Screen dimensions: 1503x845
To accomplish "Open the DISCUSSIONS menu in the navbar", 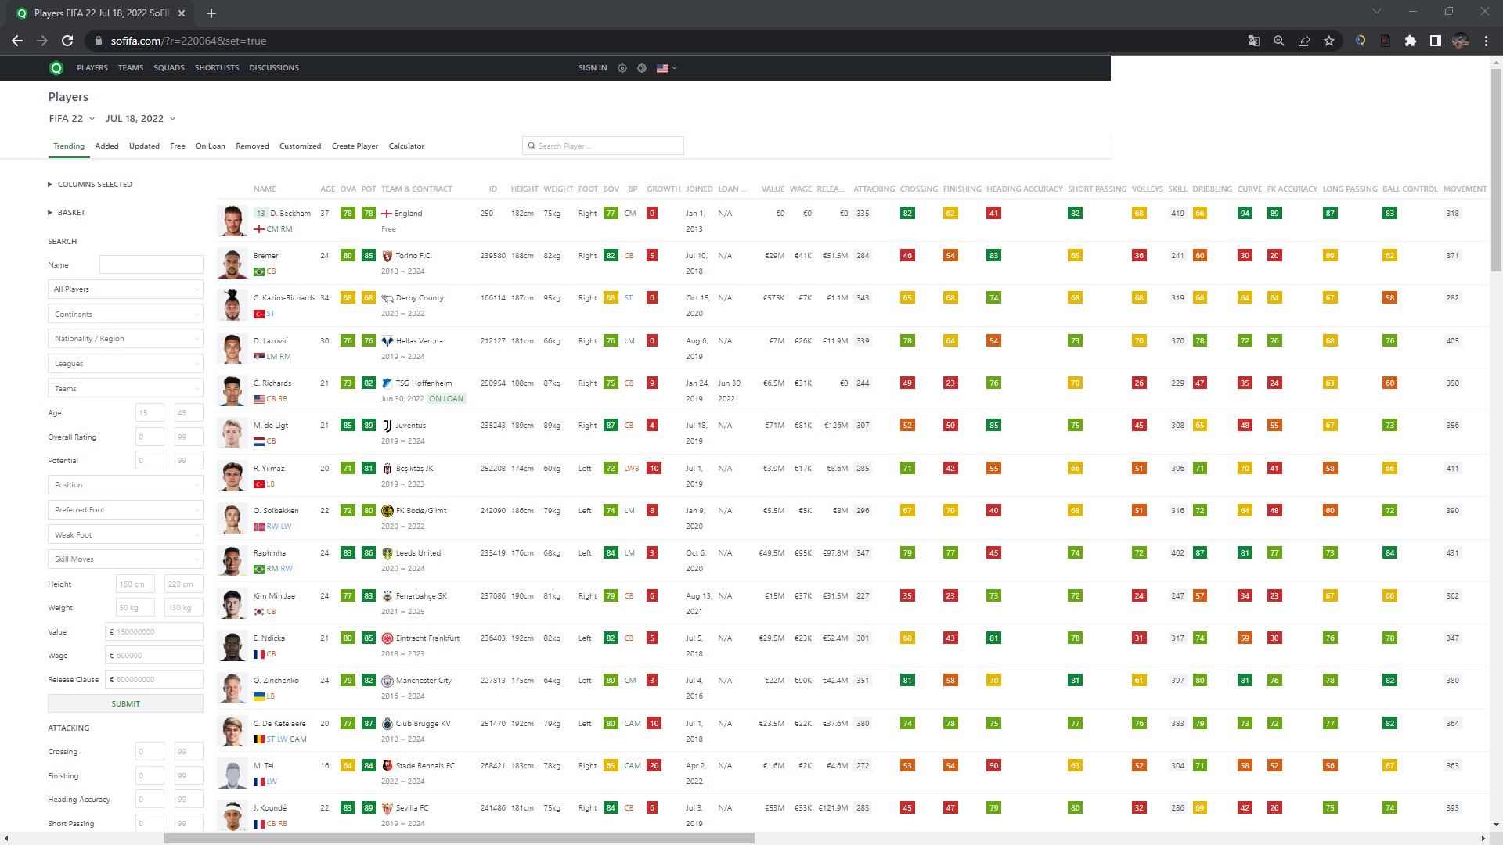I will pyautogui.click(x=274, y=68).
